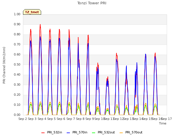Click the TZ_tmet annotation label
The image size is (184, 138).
point(32,12)
